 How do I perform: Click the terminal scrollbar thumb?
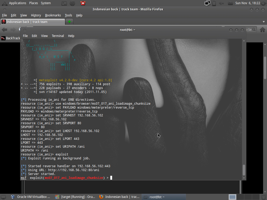[244, 170]
